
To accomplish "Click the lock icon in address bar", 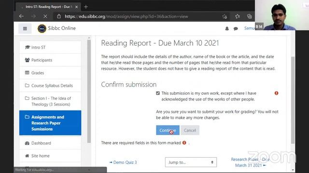I will [59, 16].
